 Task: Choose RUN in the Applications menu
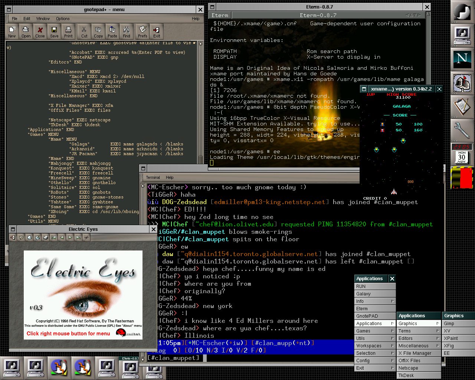[x=375, y=286]
